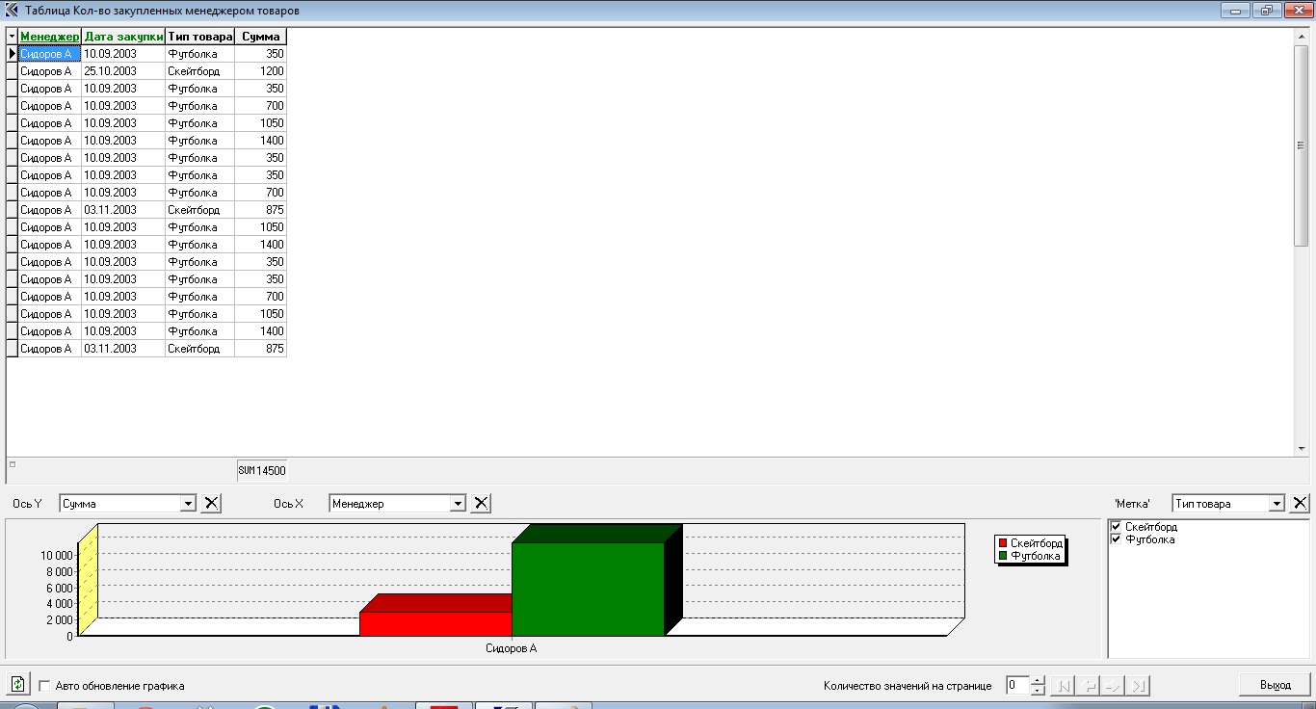Uncheck Футболка in the label list
1316x709 pixels.
1116,539
